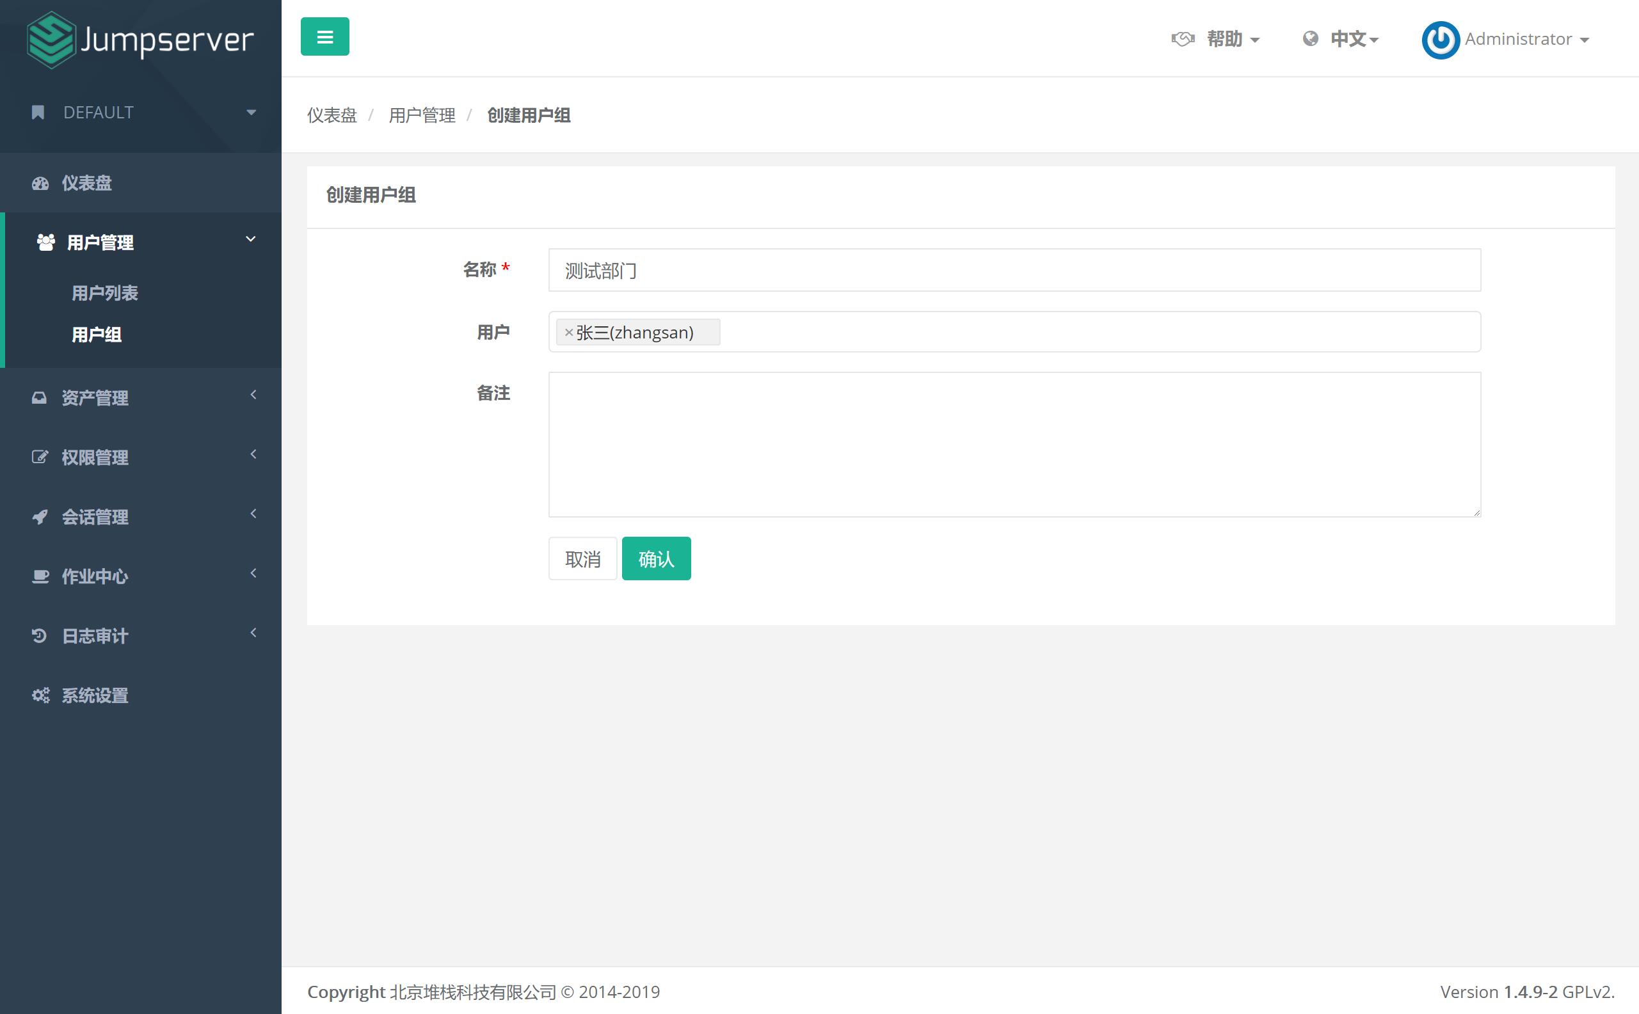Screen dimensions: 1639x1014
Task: Click the handshake help icon
Action: (1183, 39)
